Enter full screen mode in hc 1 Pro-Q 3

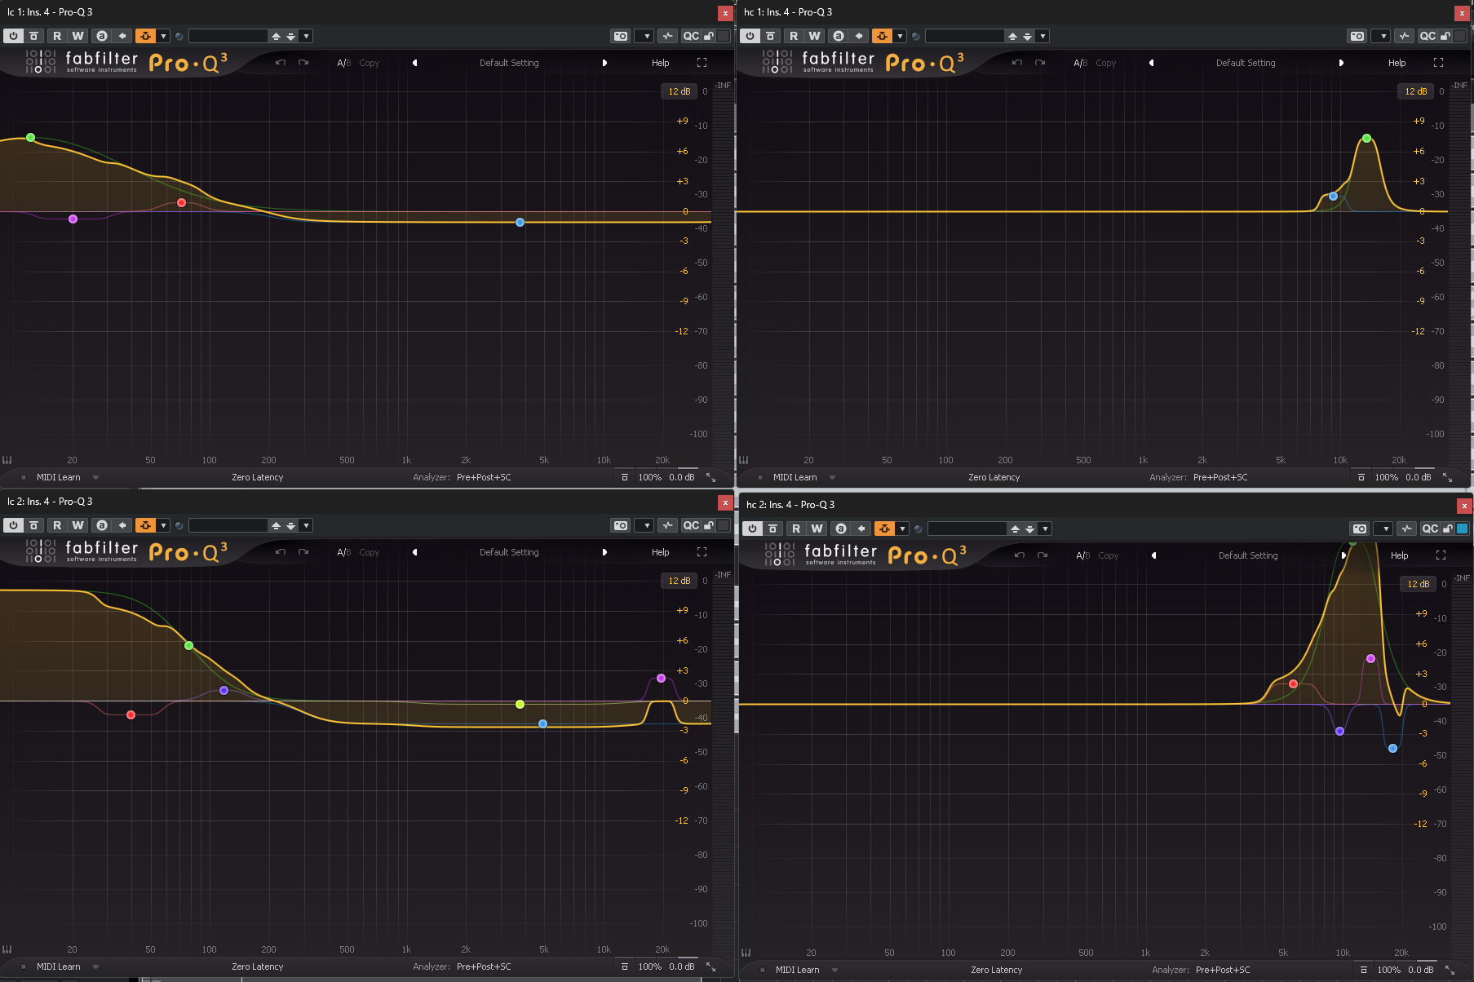(1438, 63)
